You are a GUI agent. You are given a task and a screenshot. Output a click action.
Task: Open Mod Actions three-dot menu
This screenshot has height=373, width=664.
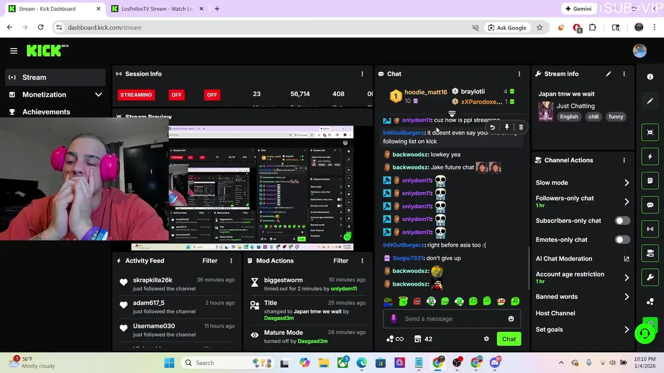362,261
